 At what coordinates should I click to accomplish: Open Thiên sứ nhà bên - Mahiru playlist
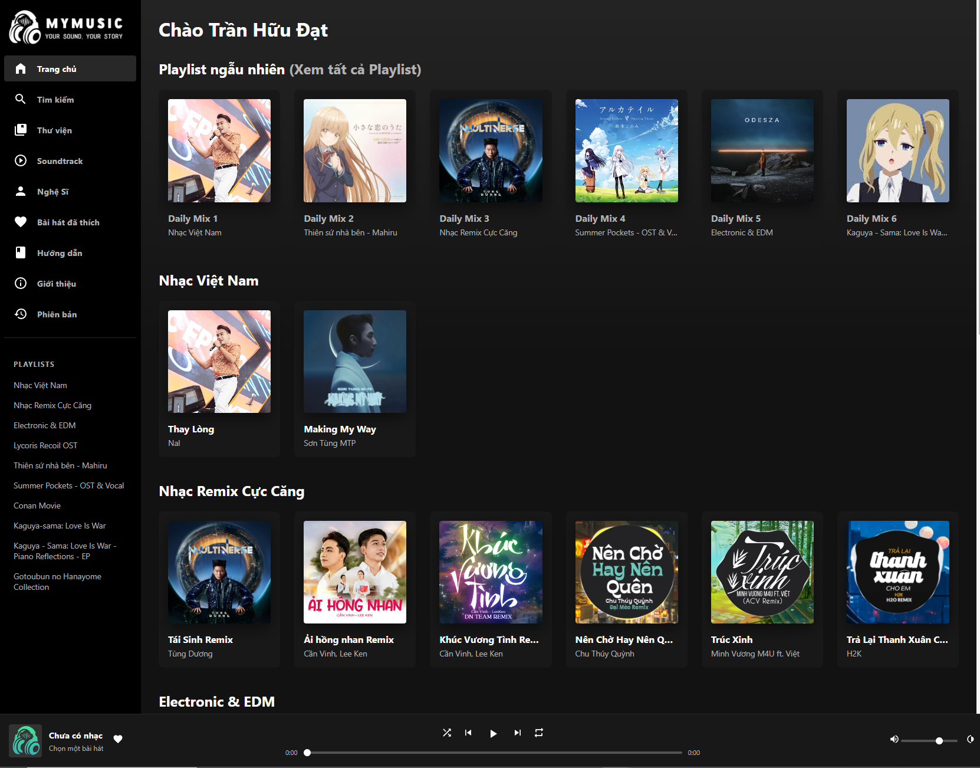(60, 465)
